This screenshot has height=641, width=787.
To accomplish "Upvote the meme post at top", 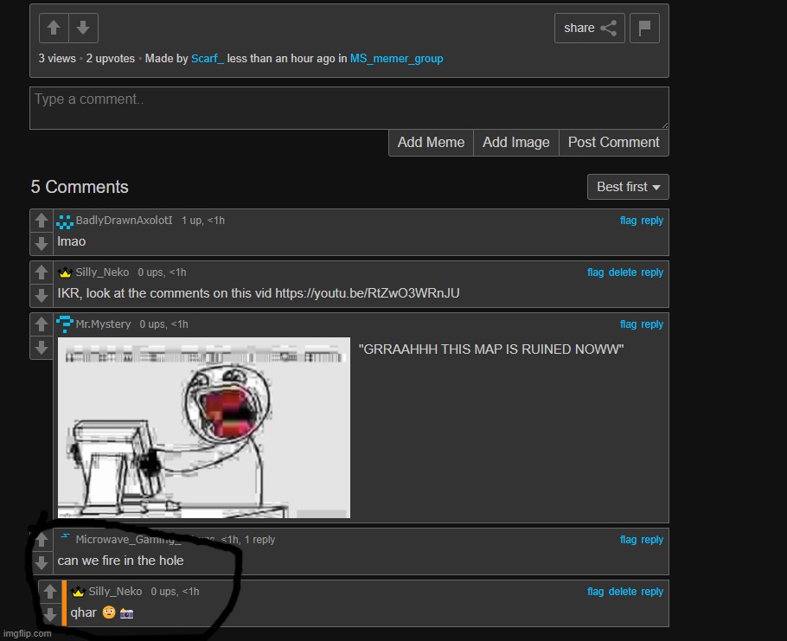I will [54, 29].
